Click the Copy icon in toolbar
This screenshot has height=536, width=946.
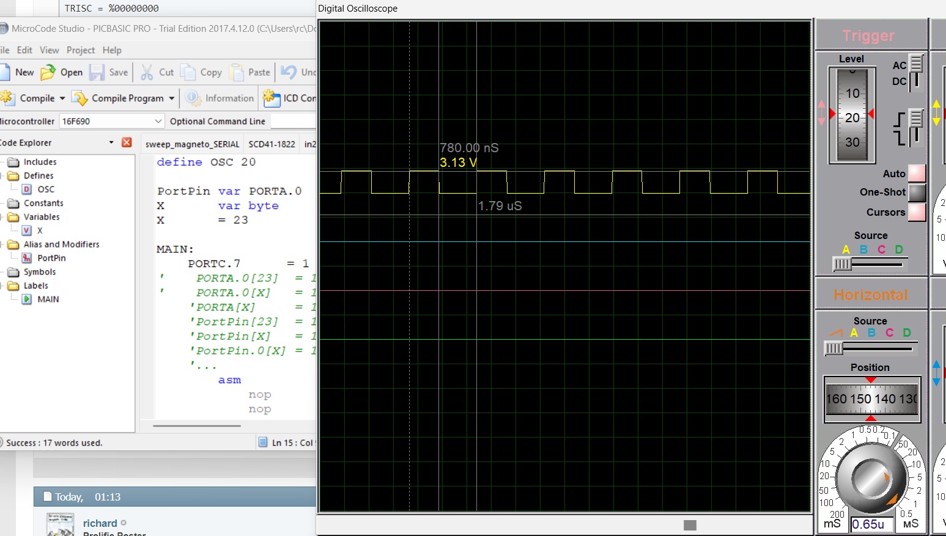pyautogui.click(x=188, y=72)
